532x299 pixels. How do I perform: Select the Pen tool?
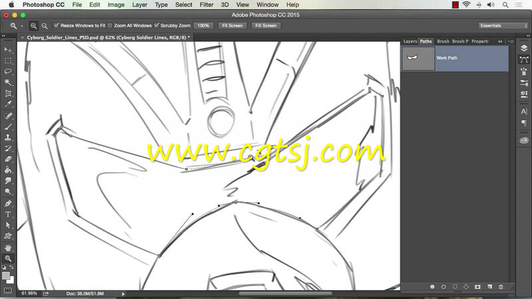click(x=8, y=203)
